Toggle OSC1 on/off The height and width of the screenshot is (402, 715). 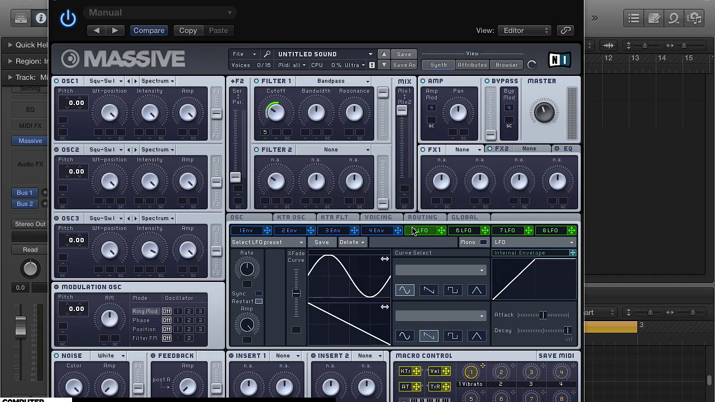click(56, 82)
